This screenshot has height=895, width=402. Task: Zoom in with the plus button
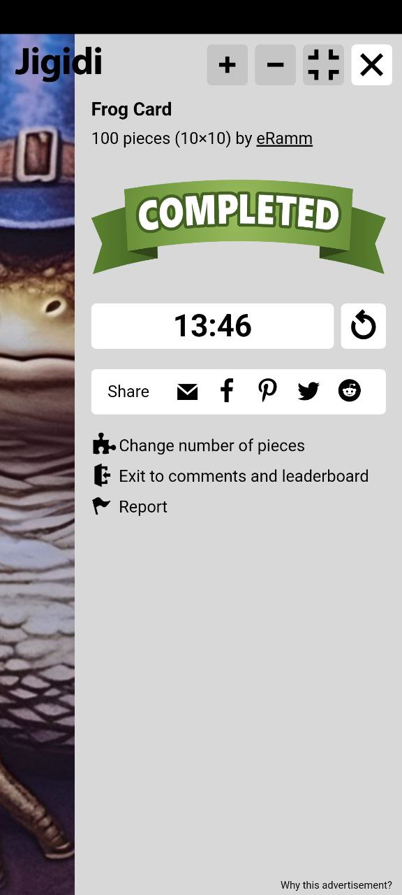pyautogui.click(x=228, y=65)
